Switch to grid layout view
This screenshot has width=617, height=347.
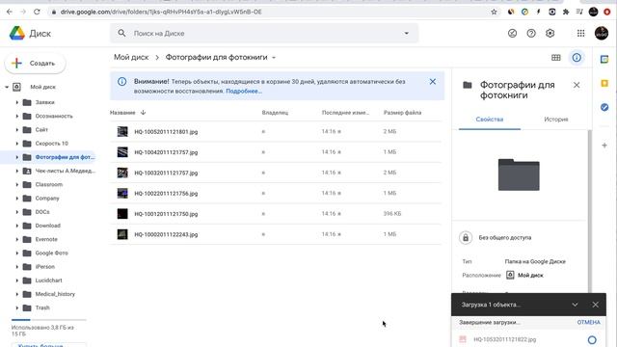pyautogui.click(x=555, y=58)
